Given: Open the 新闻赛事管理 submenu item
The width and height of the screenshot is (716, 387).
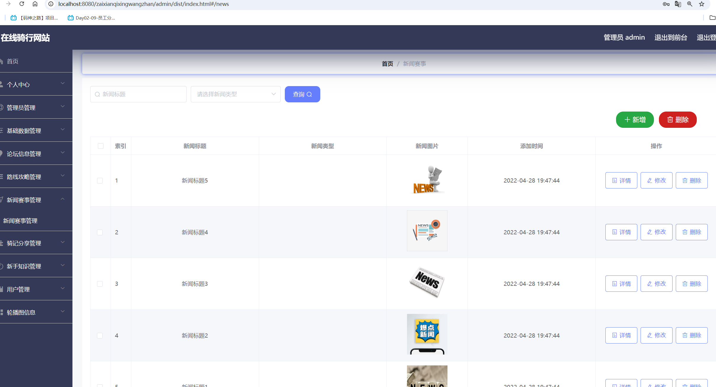Looking at the screenshot, I should coord(20,221).
